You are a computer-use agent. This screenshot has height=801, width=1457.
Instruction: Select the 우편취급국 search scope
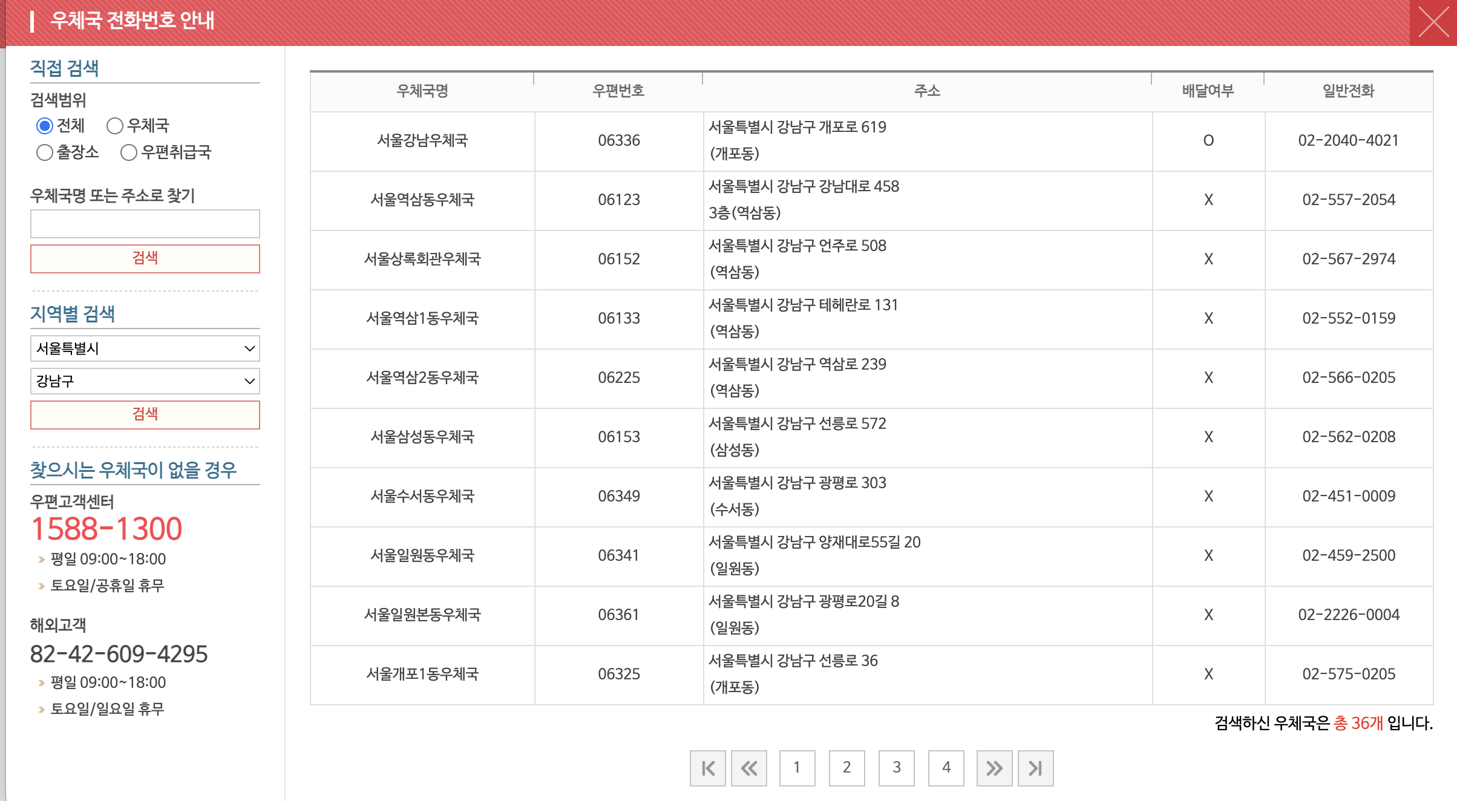pyautogui.click(x=128, y=152)
